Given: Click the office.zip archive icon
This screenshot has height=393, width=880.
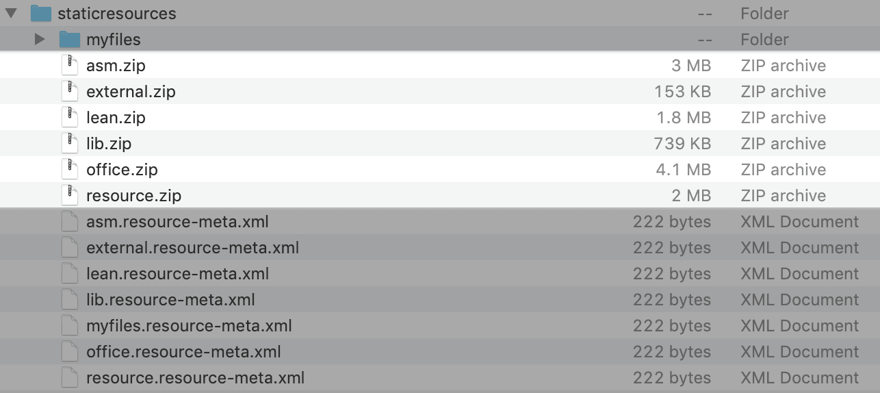Looking at the screenshot, I should click(x=69, y=170).
